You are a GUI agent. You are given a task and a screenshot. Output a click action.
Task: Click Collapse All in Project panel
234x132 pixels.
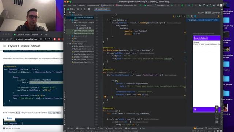pos(84,9)
